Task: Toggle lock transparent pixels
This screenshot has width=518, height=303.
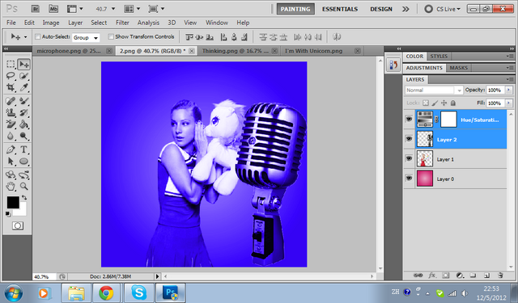Action: pos(426,103)
